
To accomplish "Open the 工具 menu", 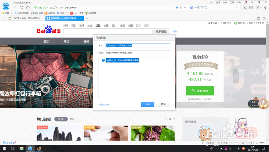I will [x=232, y=2].
